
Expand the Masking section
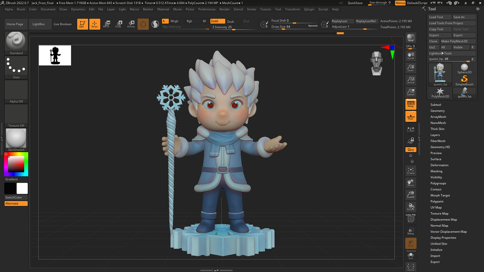tap(436, 171)
